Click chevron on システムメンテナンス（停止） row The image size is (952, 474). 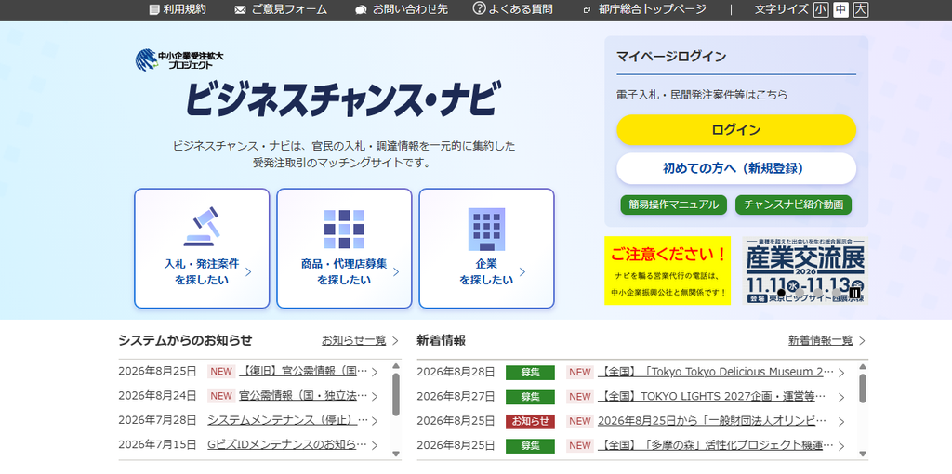click(x=375, y=421)
